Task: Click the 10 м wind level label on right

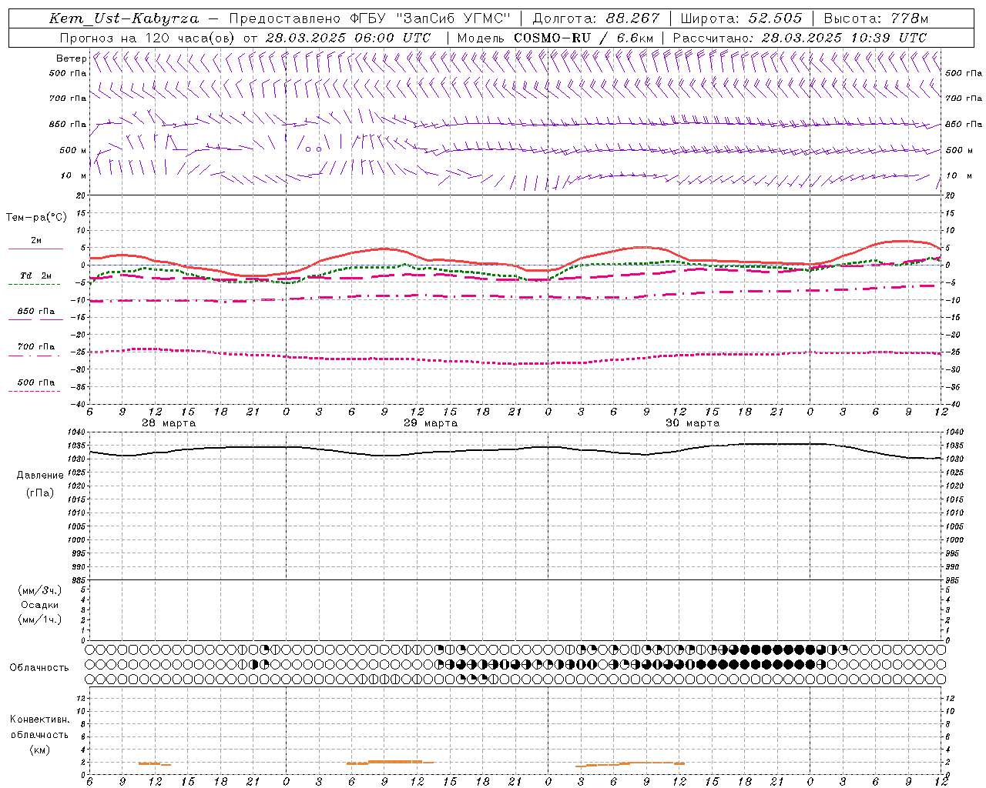Action: (x=958, y=175)
